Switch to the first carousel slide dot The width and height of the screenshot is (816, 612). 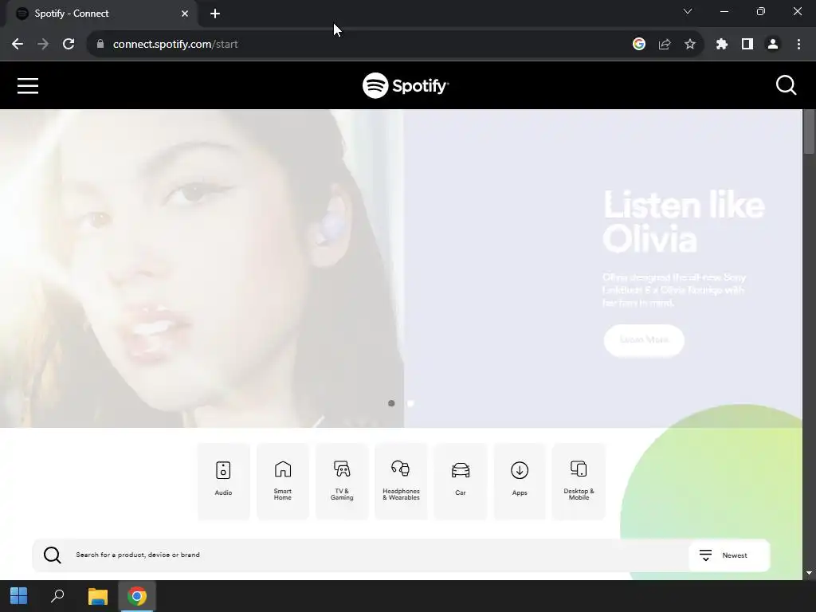(x=391, y=403)
